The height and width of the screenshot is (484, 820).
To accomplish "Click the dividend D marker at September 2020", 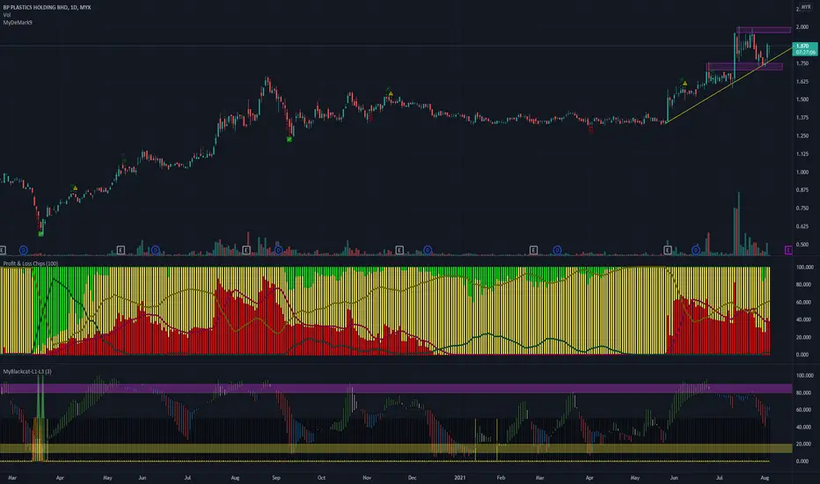I will click(279, 250).
